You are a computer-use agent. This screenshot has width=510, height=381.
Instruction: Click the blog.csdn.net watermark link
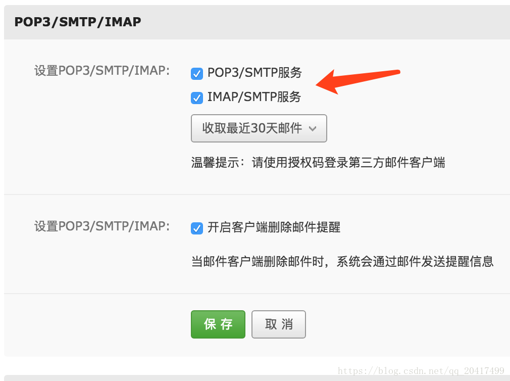click(421, 371)
